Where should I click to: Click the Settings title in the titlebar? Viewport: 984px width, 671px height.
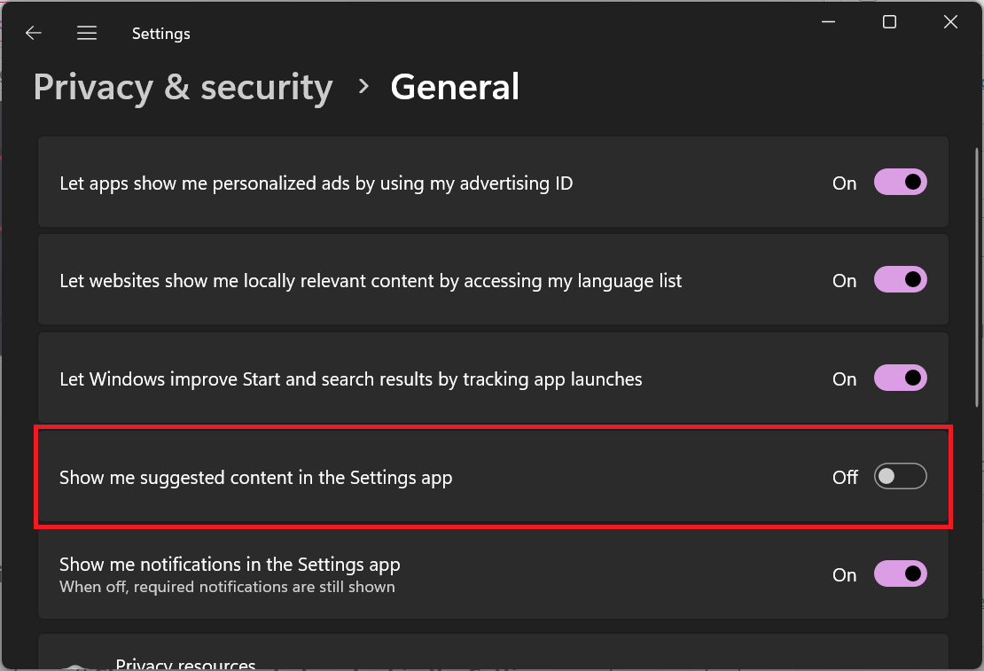[x=160, y=33]
